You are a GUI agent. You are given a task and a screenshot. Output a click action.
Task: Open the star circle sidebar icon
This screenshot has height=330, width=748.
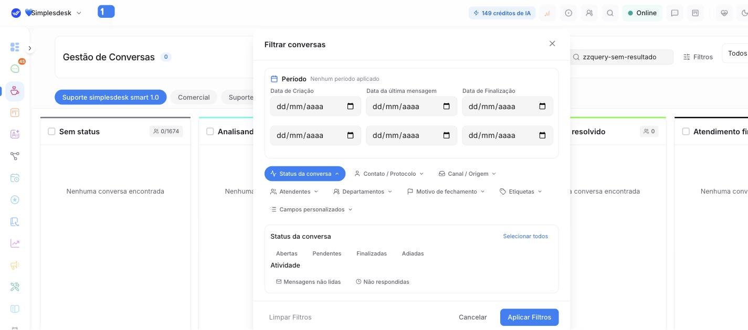[x=15, y=200]
